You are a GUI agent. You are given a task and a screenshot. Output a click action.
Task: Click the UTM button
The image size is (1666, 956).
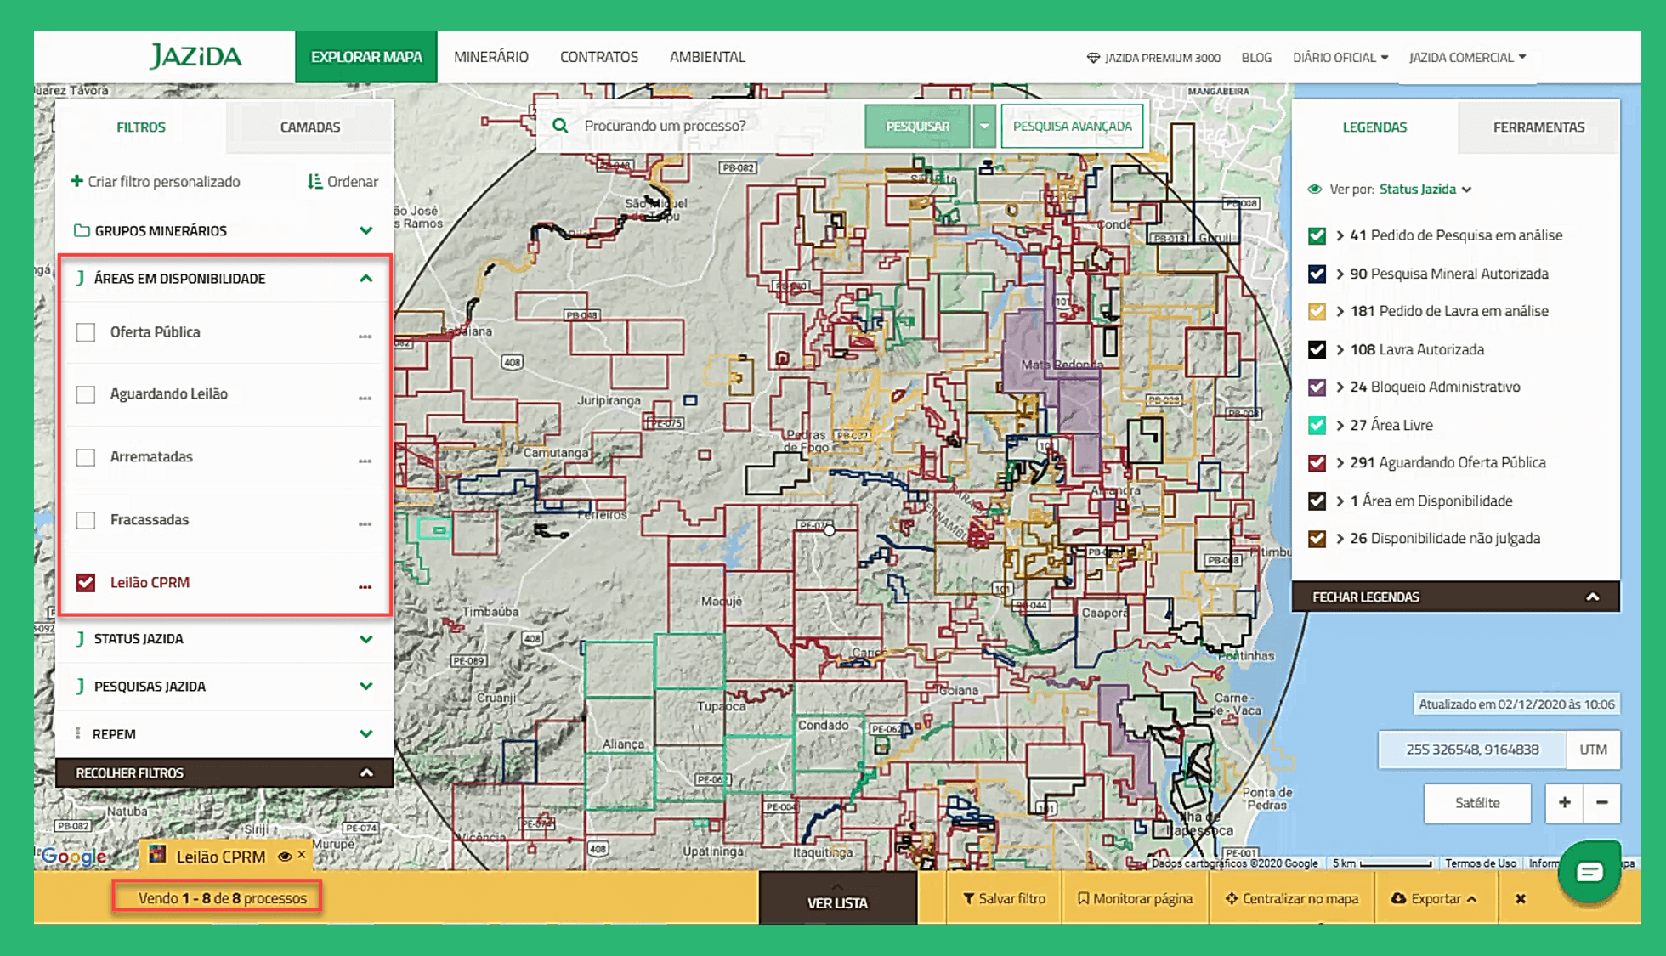coord(1593,750)
